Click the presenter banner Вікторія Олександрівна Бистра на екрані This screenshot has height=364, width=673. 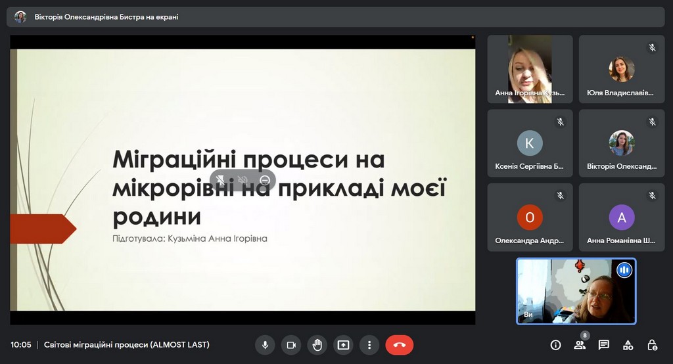point(106,17)
